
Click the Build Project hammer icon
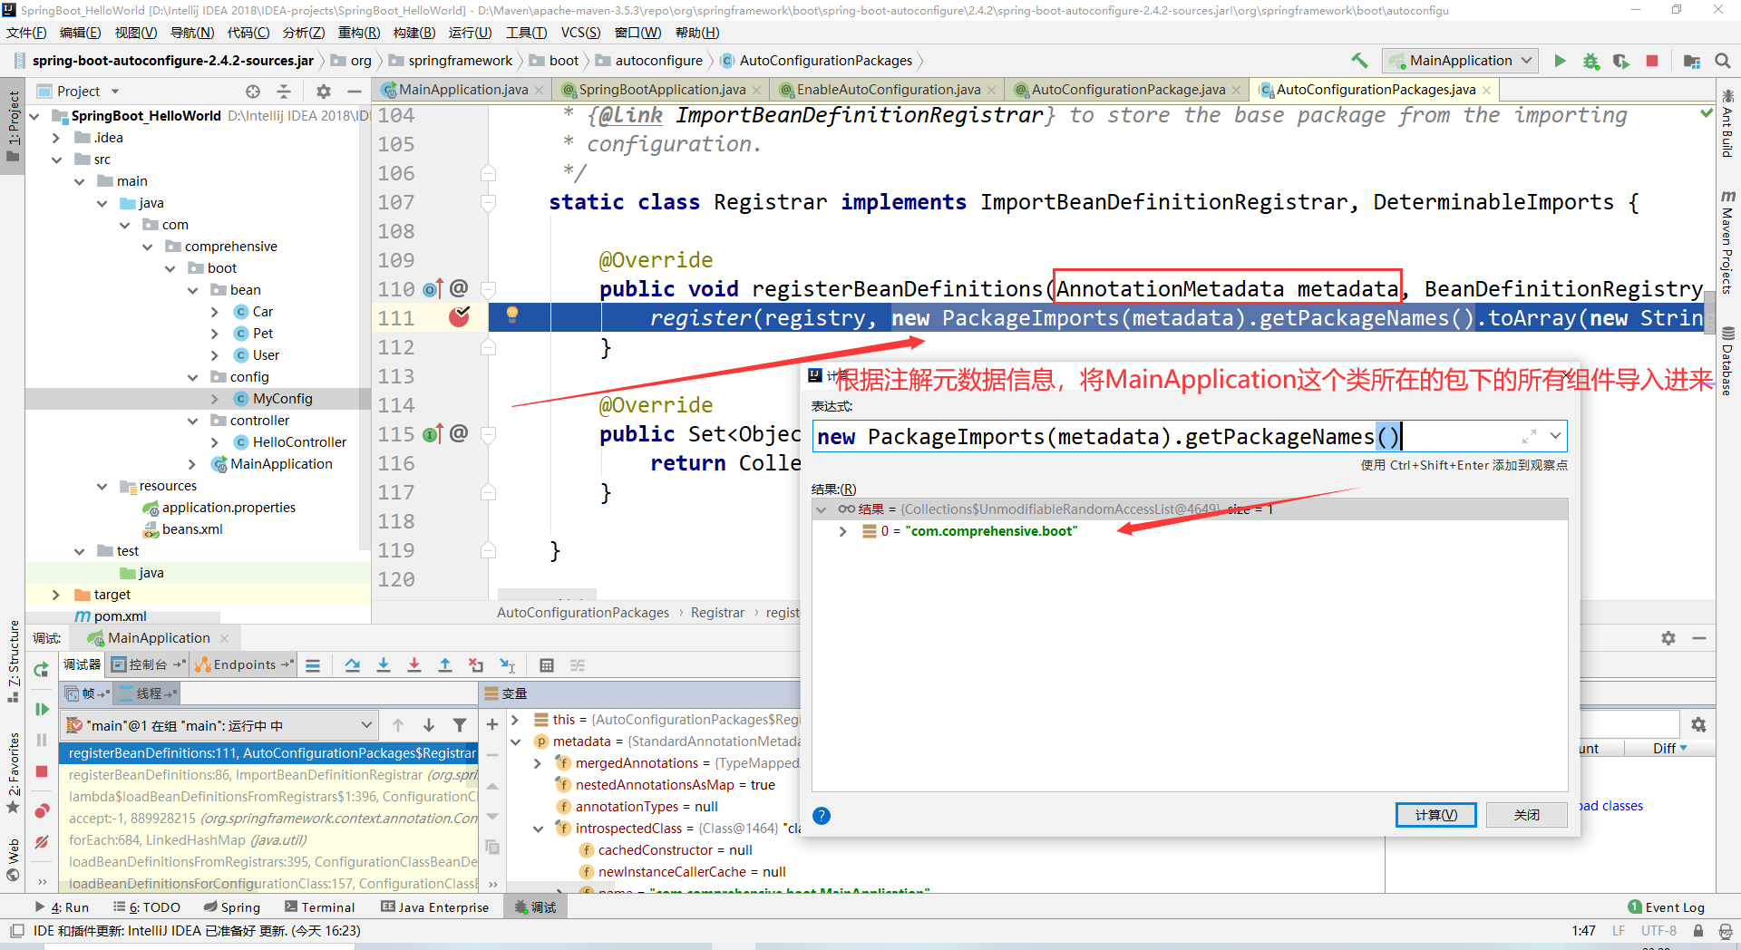(x=1359, y=61)
